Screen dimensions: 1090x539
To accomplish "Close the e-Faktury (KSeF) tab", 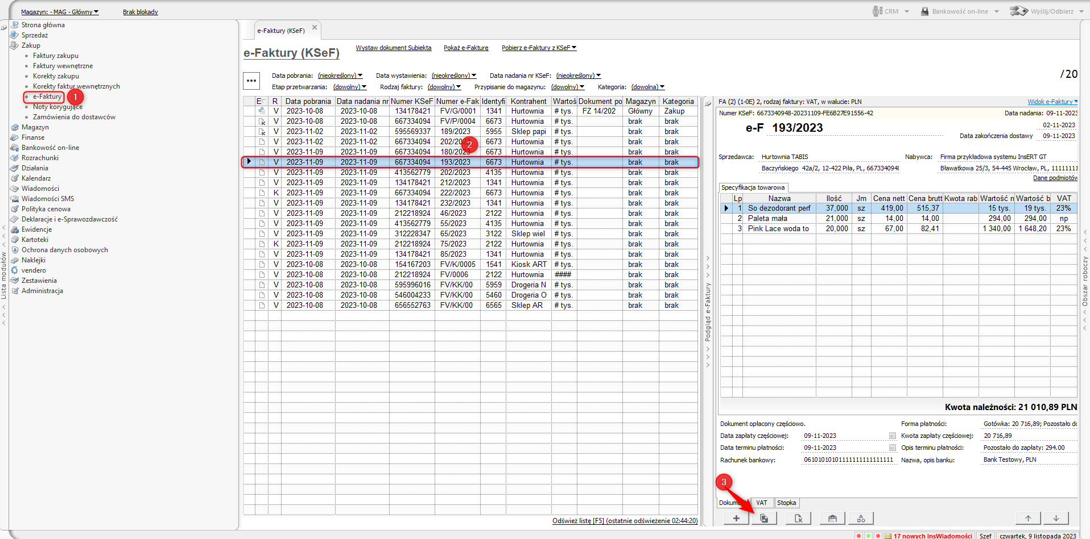I will [315, 27].
